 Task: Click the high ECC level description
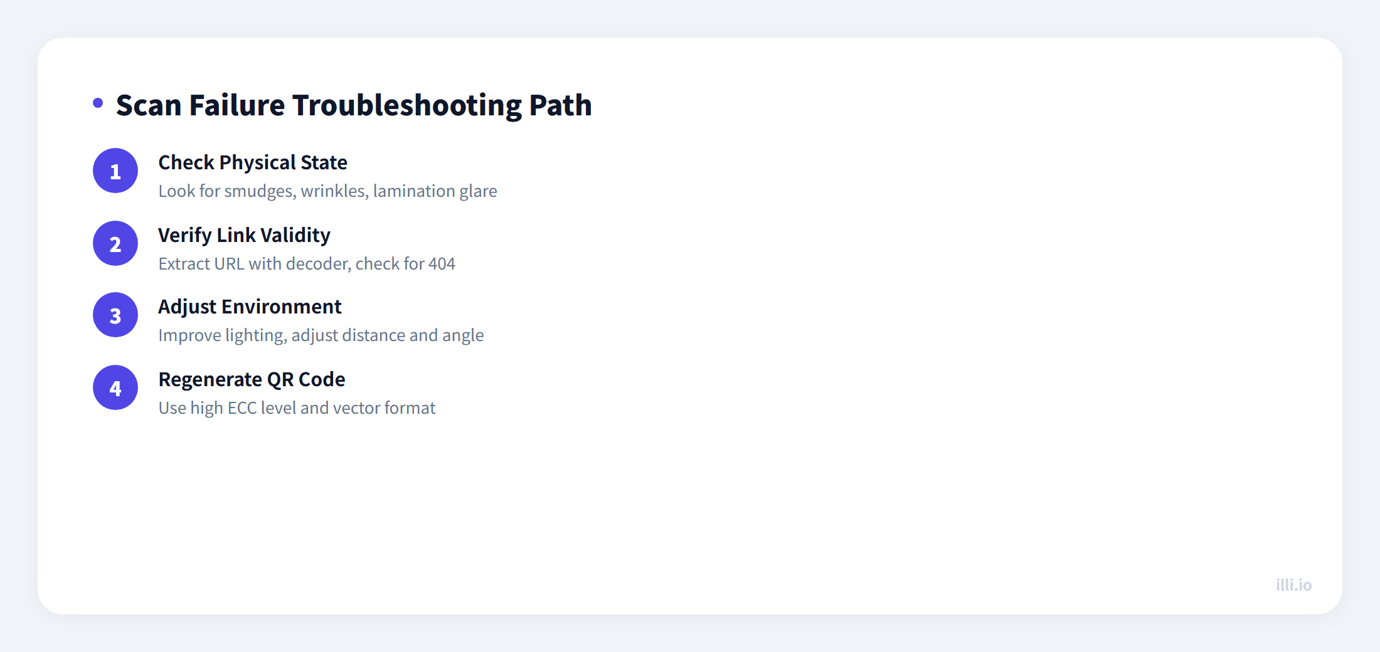click(297, 408)
